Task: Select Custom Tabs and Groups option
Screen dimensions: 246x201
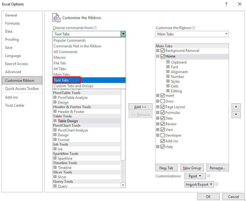Action: (89, 86)
